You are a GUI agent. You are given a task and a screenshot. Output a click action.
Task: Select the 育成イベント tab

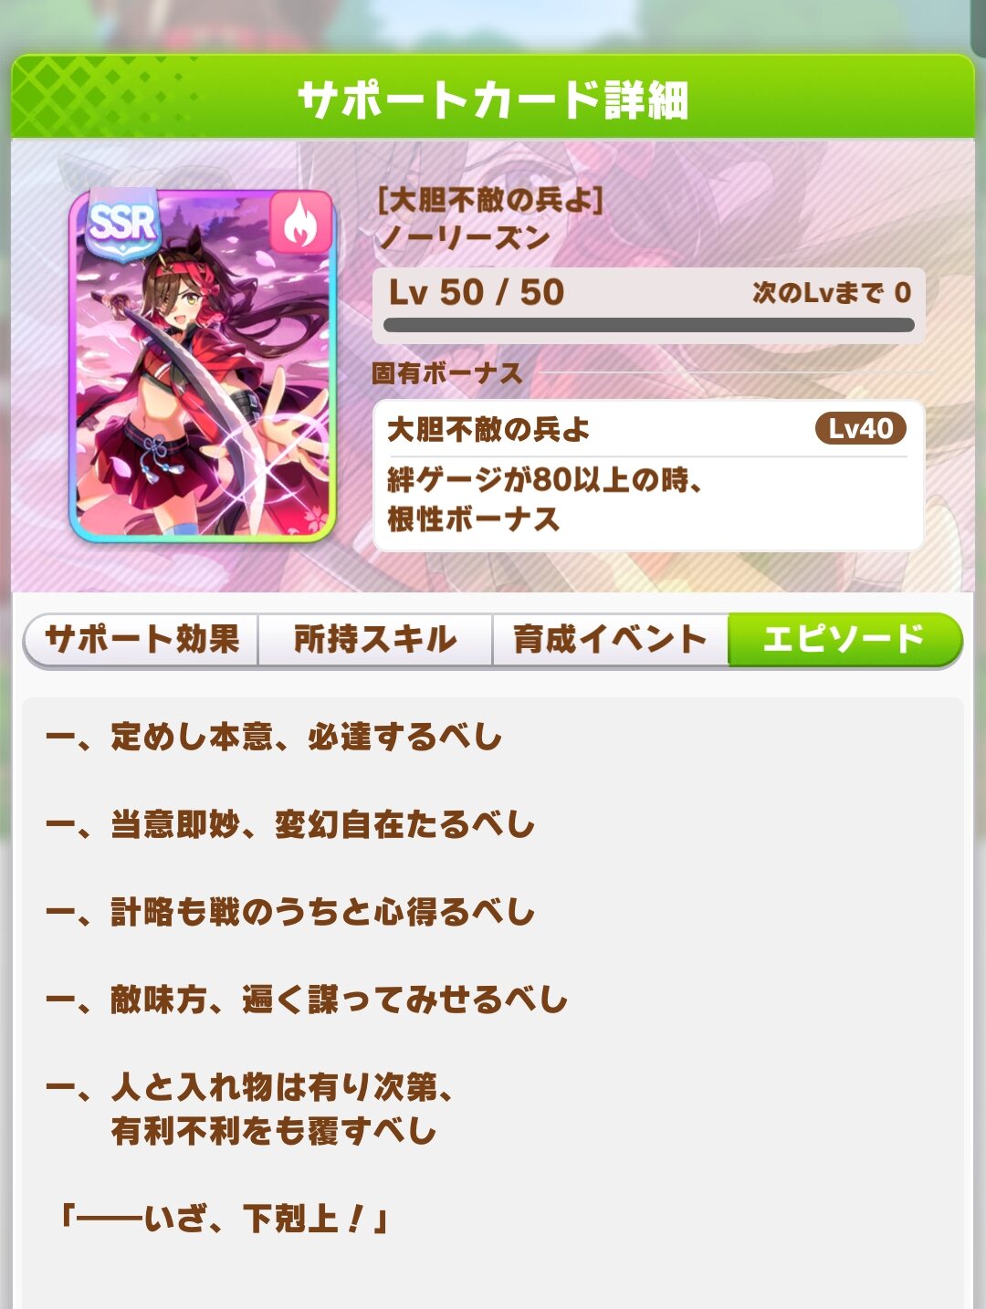coord(610,639)
